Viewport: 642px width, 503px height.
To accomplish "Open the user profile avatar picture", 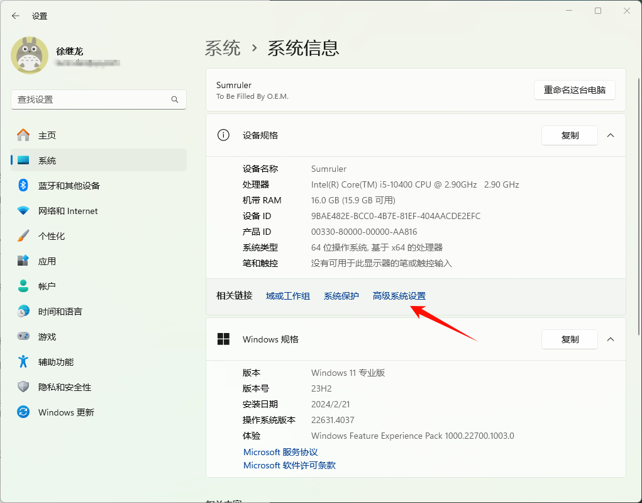I will pyautogui.click(x=30, y=55).
